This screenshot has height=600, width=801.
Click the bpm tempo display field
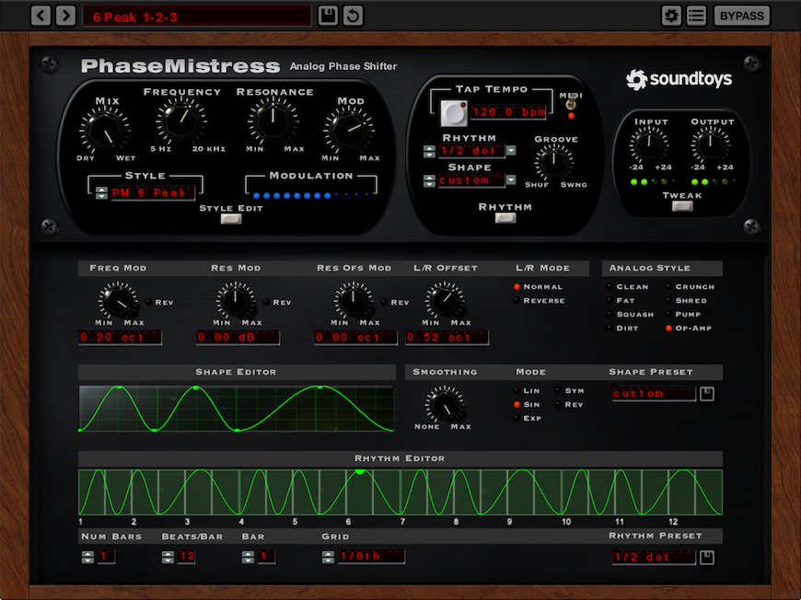click(509, 113)
